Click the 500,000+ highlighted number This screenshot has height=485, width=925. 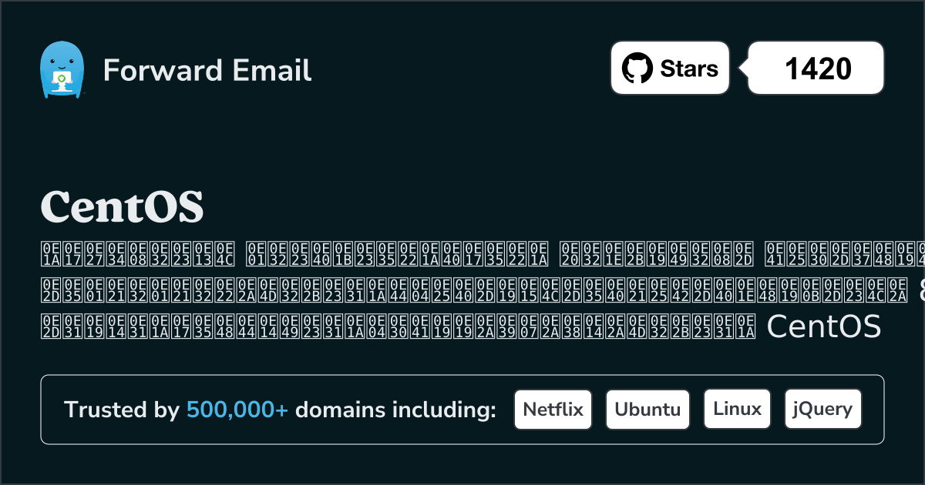(237, 410)
